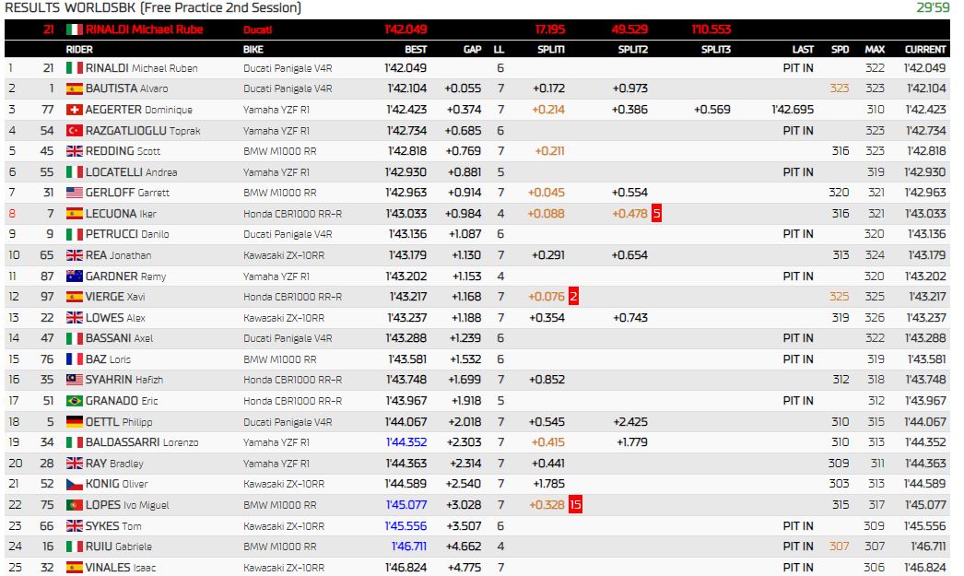Click the red 2 badge in VIERGE's row
The image size is (964, 576).
573,297
